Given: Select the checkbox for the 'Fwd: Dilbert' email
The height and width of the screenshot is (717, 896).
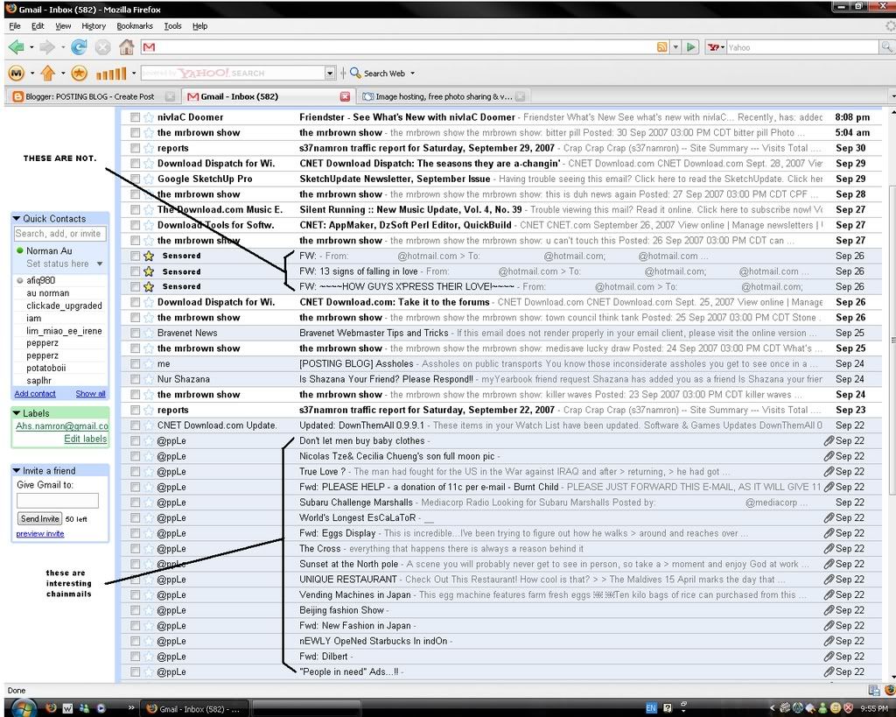Looking at the screenshot, I should (x=135, y=657).
